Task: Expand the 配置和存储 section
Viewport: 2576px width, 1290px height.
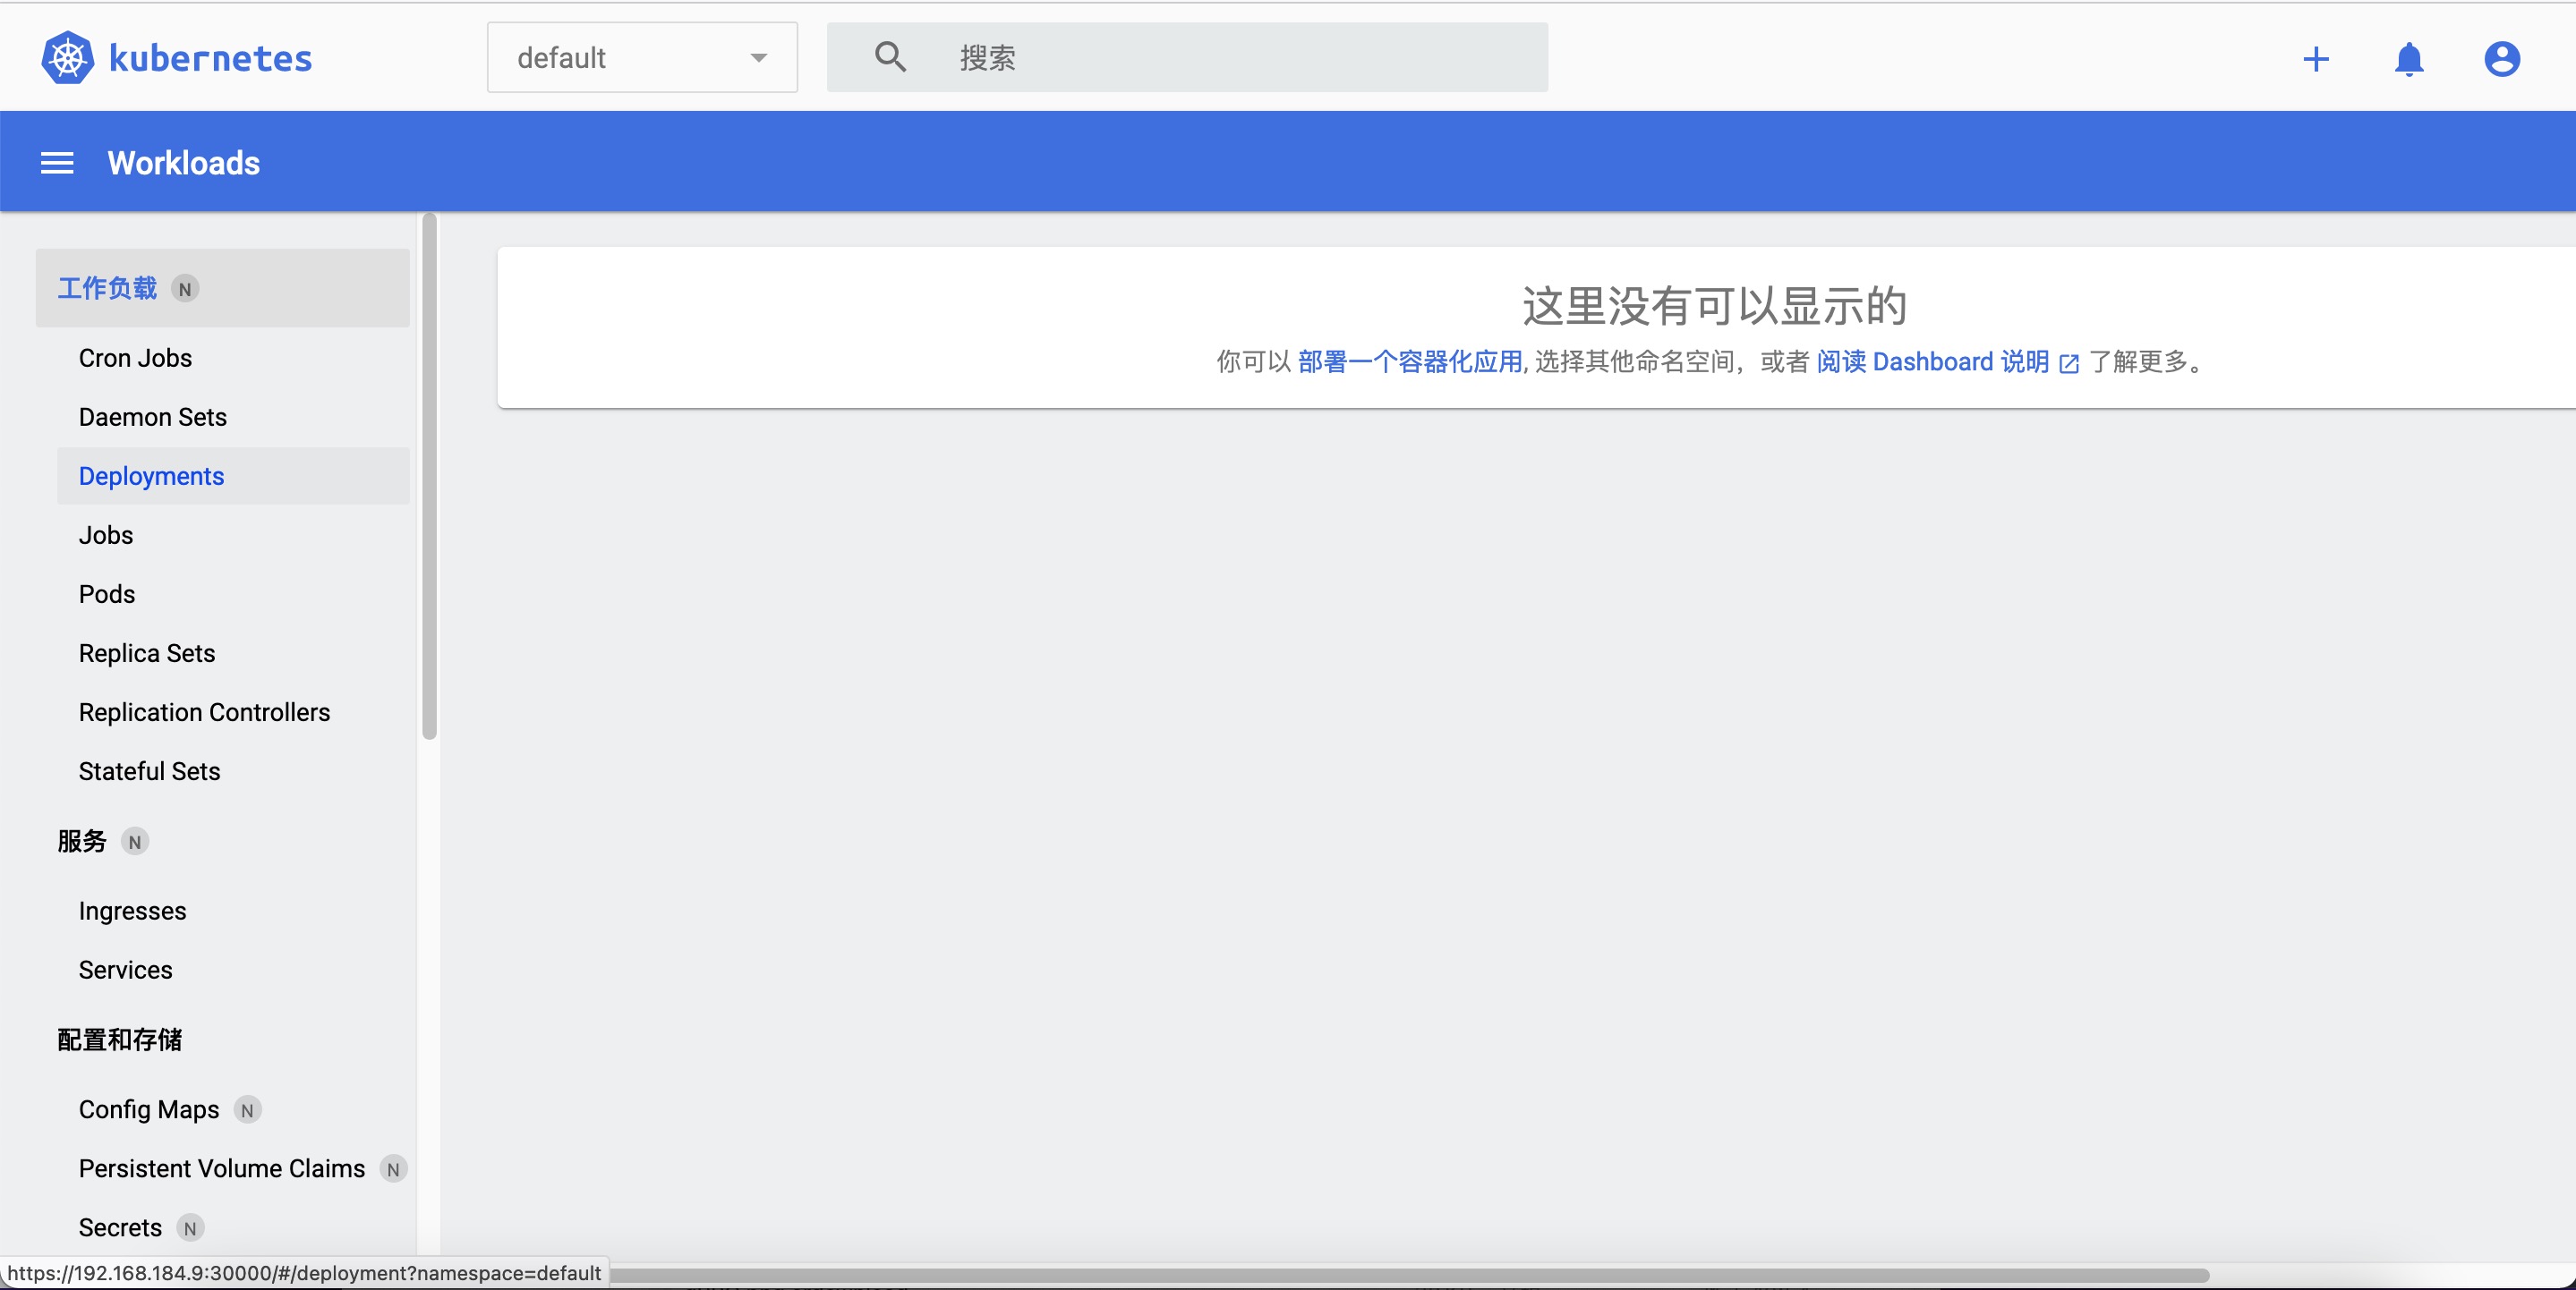Action: click(x=118, y=1039)
